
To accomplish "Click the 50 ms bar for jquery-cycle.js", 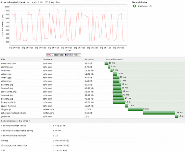I will point(119,102).
